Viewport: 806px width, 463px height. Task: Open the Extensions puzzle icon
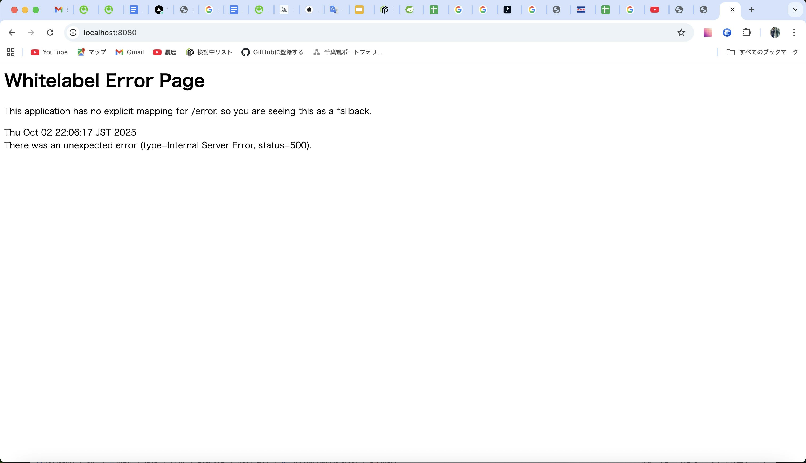coord(747,33)
